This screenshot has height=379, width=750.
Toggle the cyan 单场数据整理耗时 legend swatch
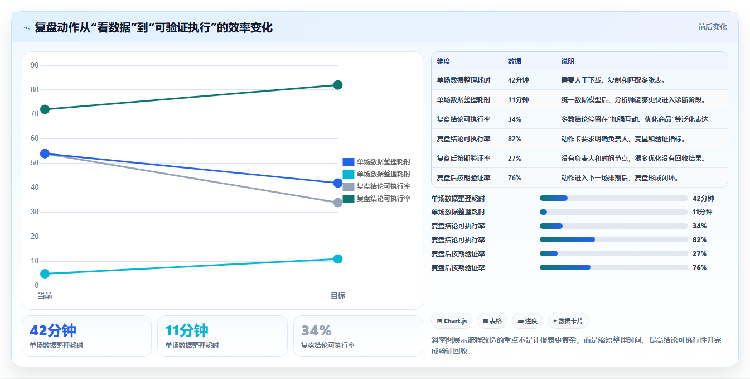point(349,174)
